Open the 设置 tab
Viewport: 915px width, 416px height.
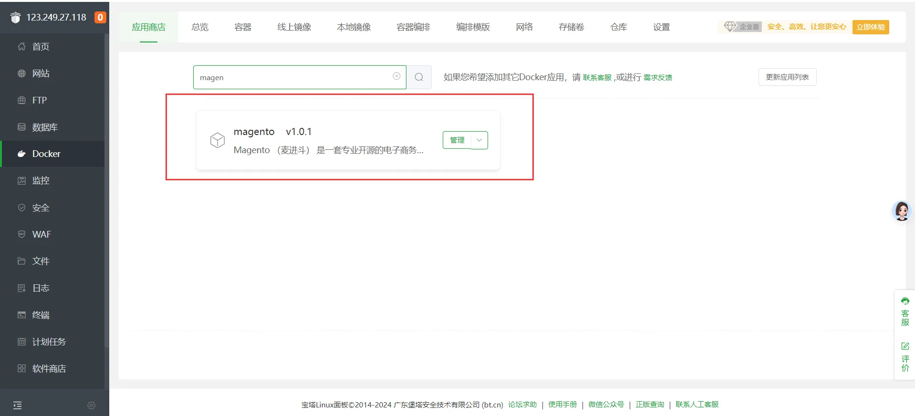(x=662, y=27)
